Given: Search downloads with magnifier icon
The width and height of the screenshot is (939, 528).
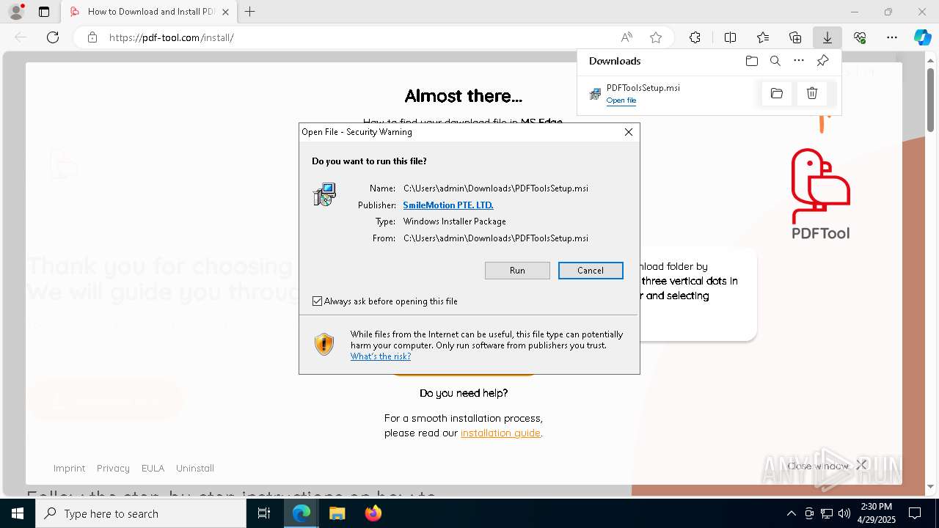Looking at the screenshot, I should tap(775, 61).
